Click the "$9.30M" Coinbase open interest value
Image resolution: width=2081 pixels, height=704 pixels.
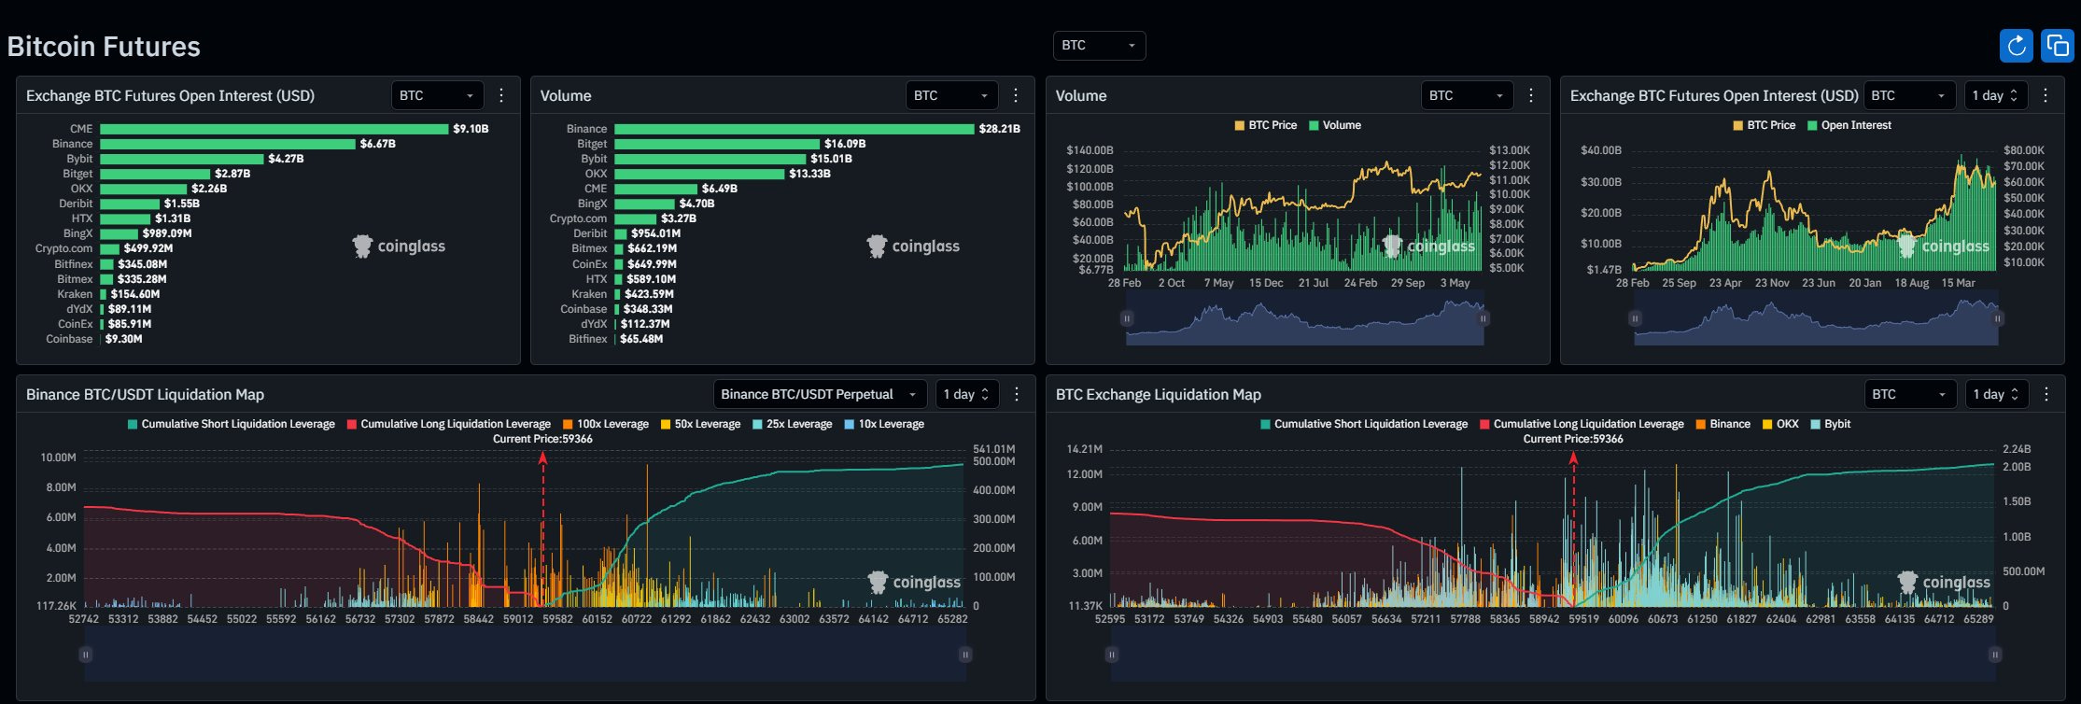123,339
